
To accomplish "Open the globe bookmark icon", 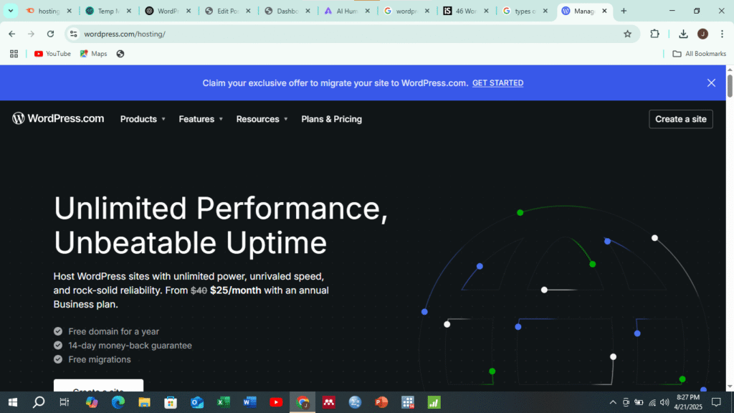I will tap(120, 54).
